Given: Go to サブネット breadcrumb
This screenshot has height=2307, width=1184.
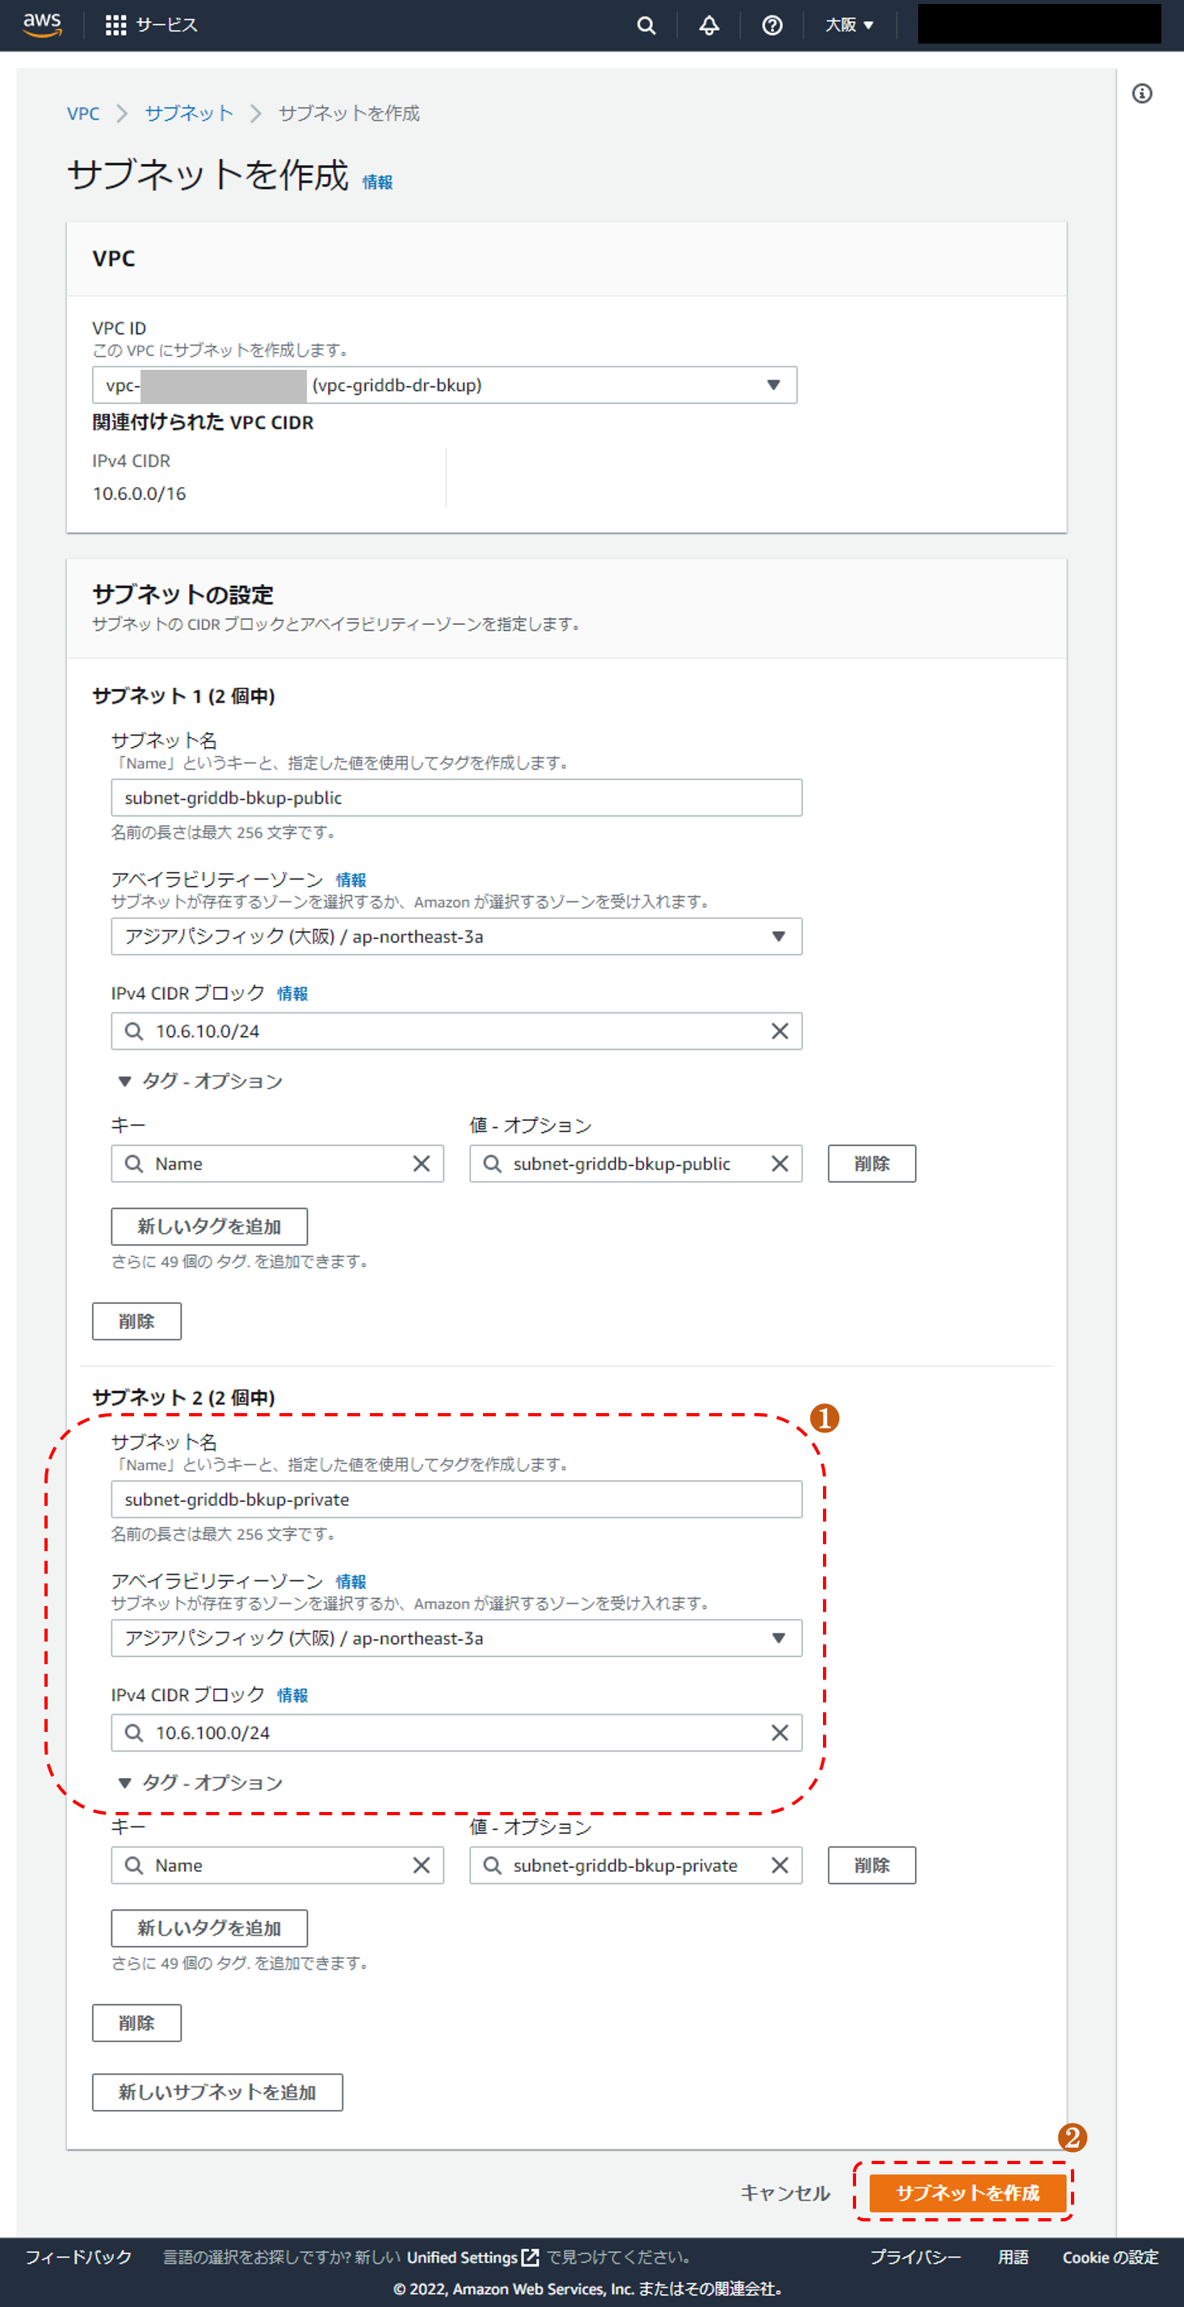Looking at the screenshot, I should click(188, 114).
